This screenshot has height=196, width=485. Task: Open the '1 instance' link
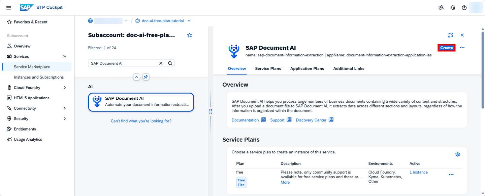pyautogui.click(x=419, y=172)
